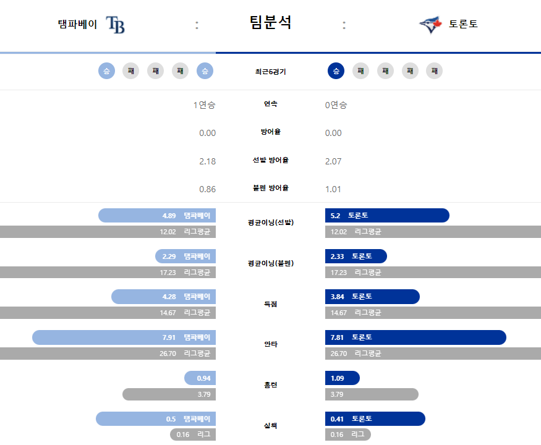Click Toronto's first 패 result circle
Viewport: 541px width, 445px height.
tap(360, 70)
